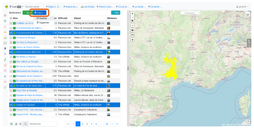Open the Treks hiker module icon
This screenshot has height=130, width=254.
(x=5, y=48)
